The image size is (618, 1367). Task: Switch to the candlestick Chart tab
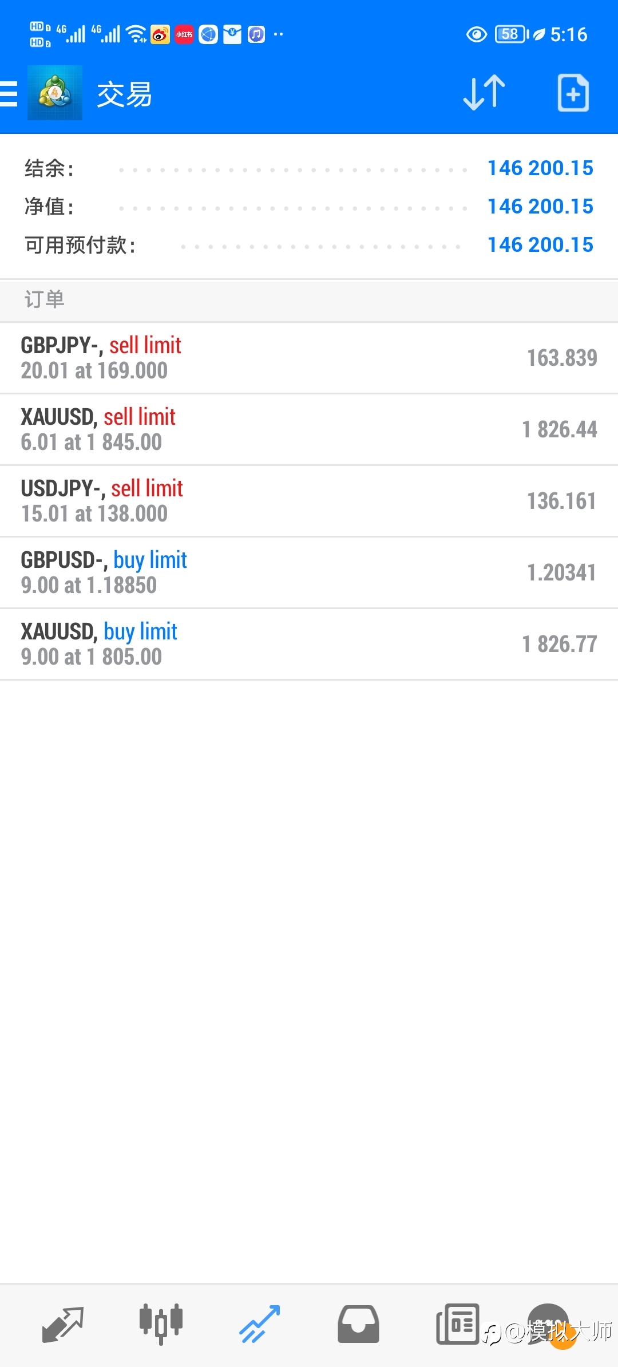[161, 1324]
